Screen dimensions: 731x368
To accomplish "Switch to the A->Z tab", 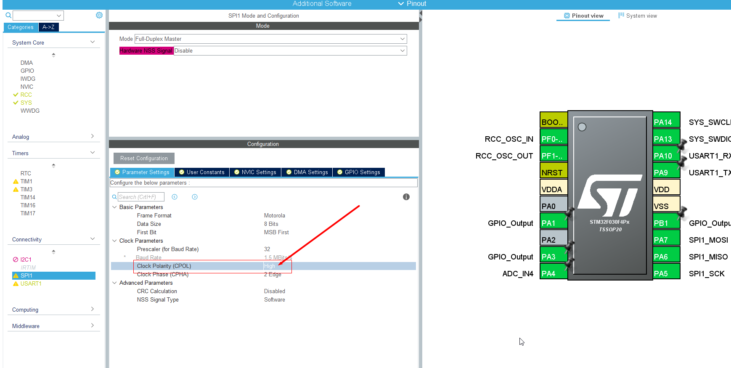I will coord(48,27).
